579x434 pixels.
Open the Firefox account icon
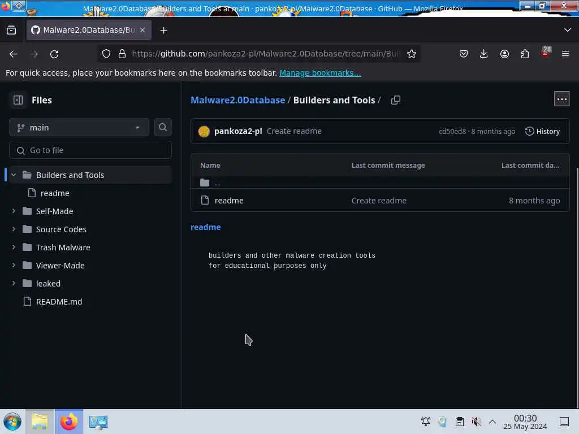click(x=504, y=54)
